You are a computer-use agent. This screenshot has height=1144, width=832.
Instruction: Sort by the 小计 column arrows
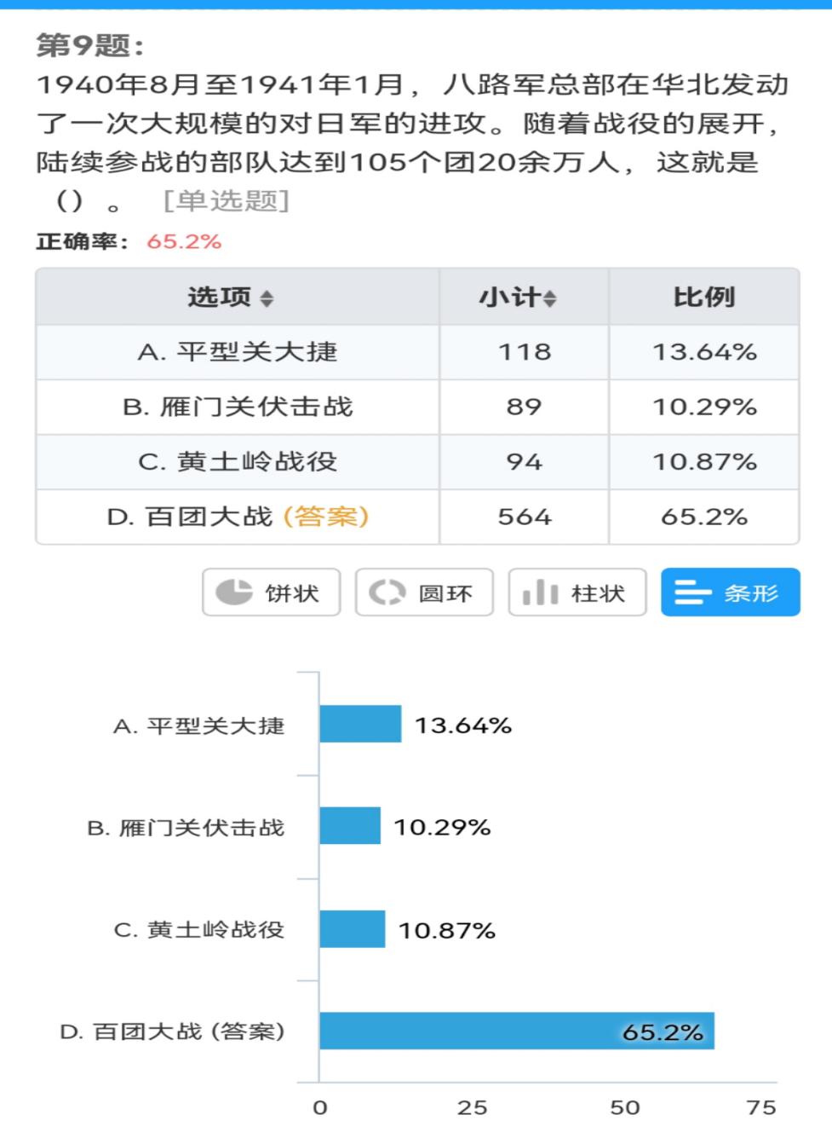[550, 298]
